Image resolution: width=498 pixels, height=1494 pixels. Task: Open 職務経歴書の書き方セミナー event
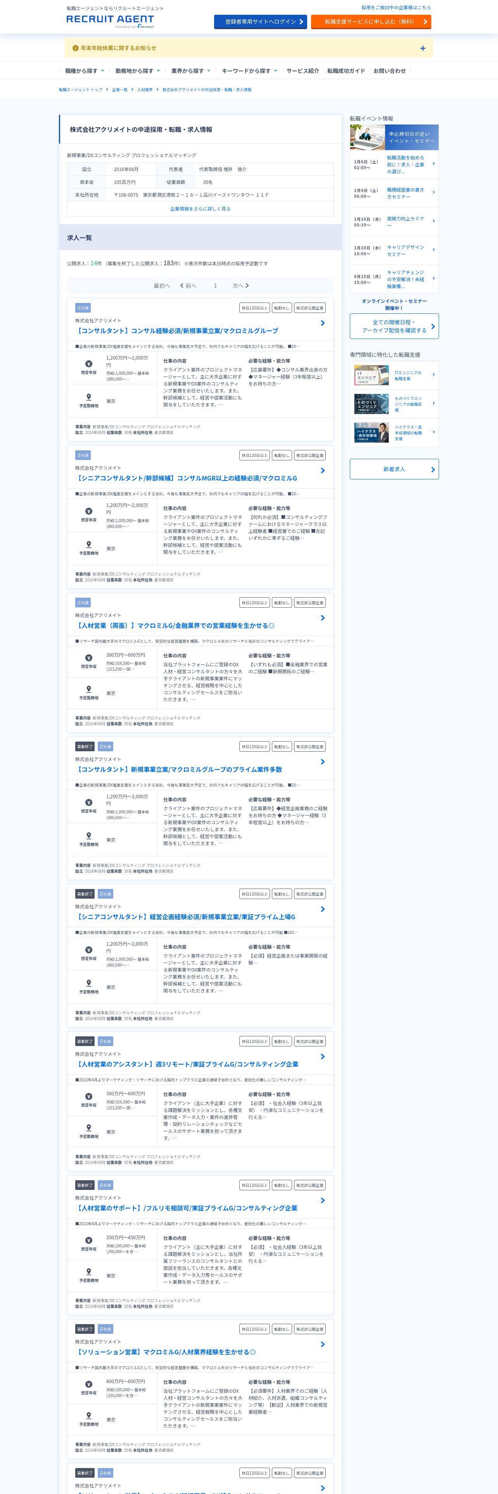406,193
